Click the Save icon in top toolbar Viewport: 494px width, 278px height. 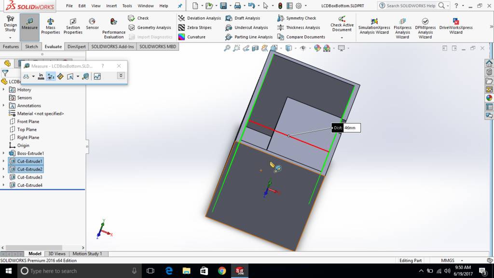coord(223,6)
